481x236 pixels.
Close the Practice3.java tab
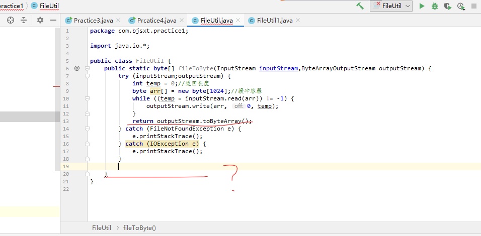118,21
